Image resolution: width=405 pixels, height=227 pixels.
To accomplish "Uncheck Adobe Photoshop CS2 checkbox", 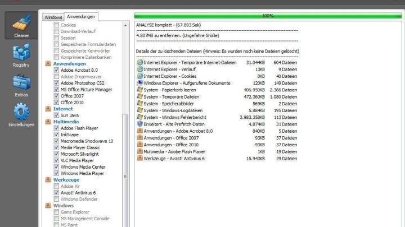I will 56,83.
